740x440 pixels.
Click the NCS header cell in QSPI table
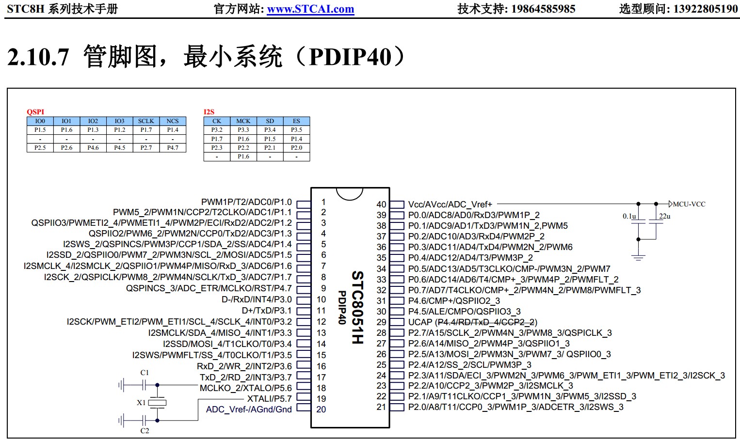173,121
